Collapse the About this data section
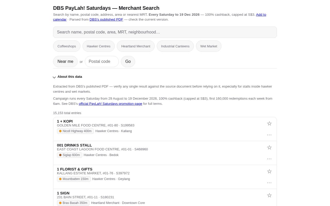Screen dimensions: 330x206 [x=68, y=77]
